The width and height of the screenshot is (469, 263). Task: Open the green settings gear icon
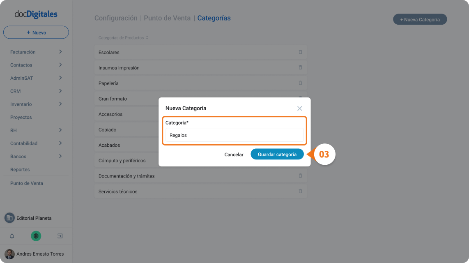point(36,236)
